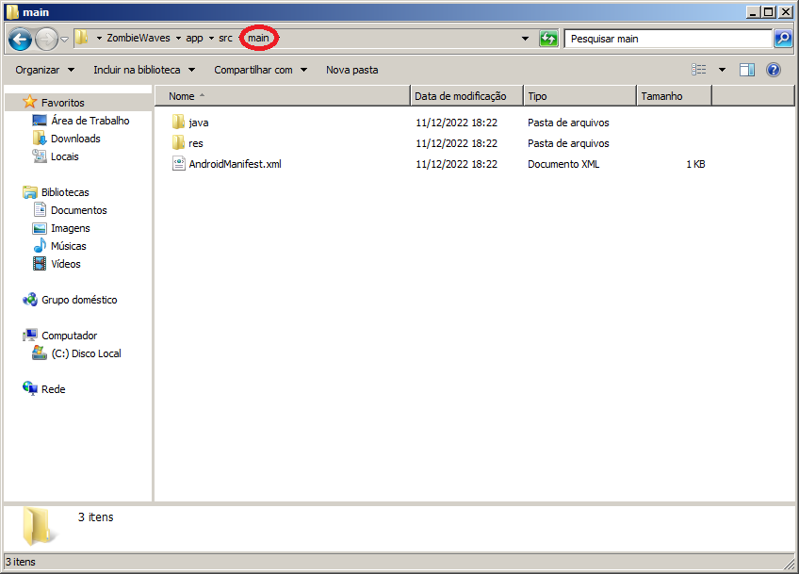Open the help question mark icon
The height and width of the screenshot is (574, 799).
774,70
